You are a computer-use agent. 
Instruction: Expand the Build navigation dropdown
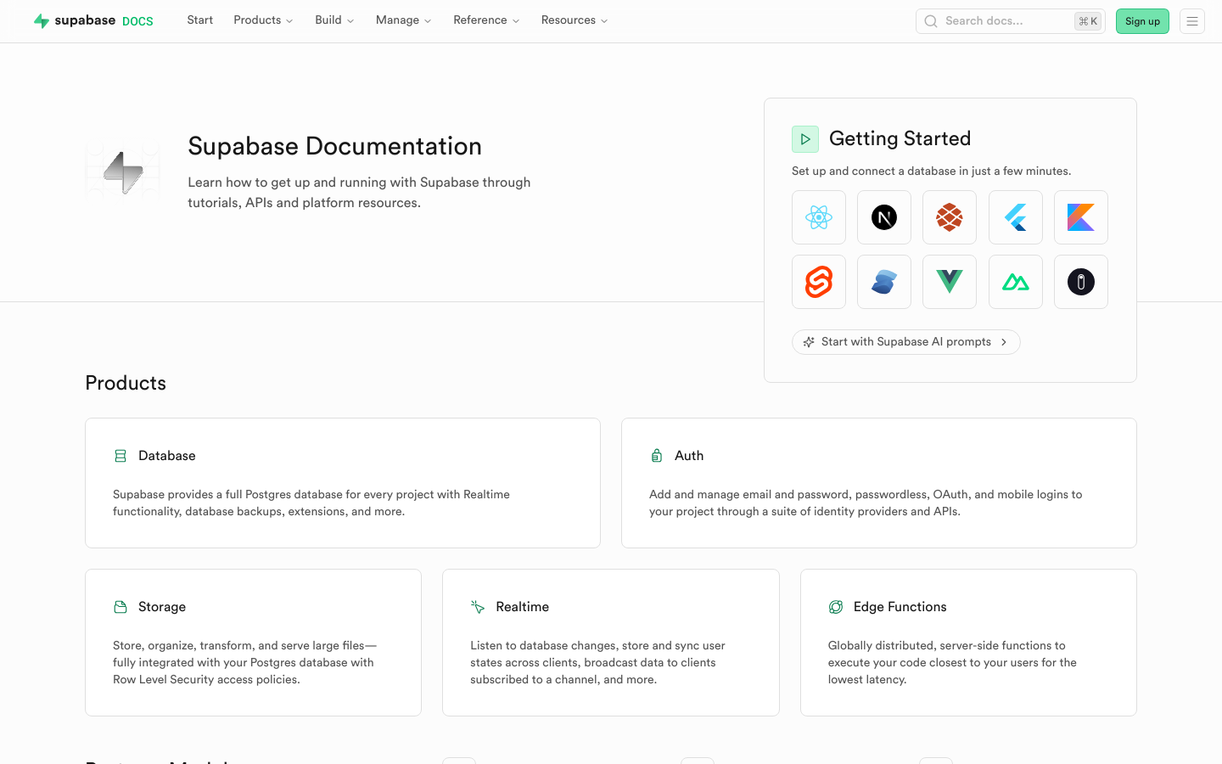coord(334,20)
